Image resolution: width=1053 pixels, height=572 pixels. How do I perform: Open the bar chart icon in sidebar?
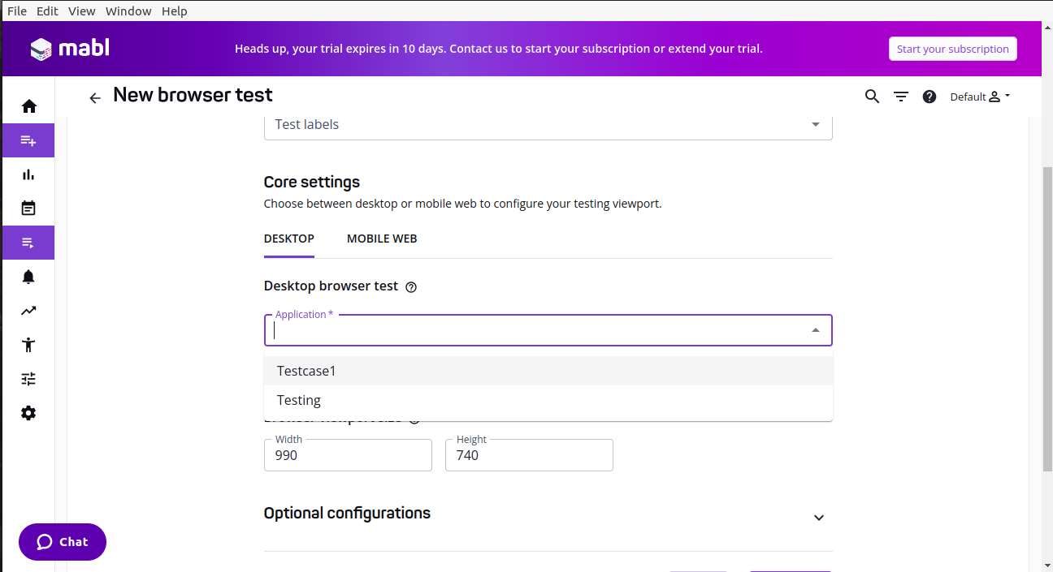28,174
